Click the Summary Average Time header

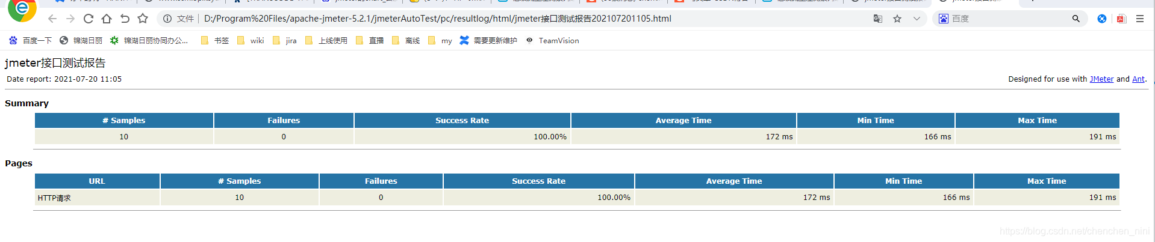[x=683, y=120]
